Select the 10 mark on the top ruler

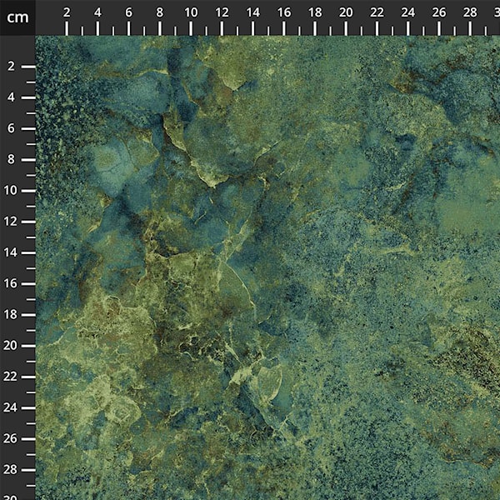tap(191, 12)
